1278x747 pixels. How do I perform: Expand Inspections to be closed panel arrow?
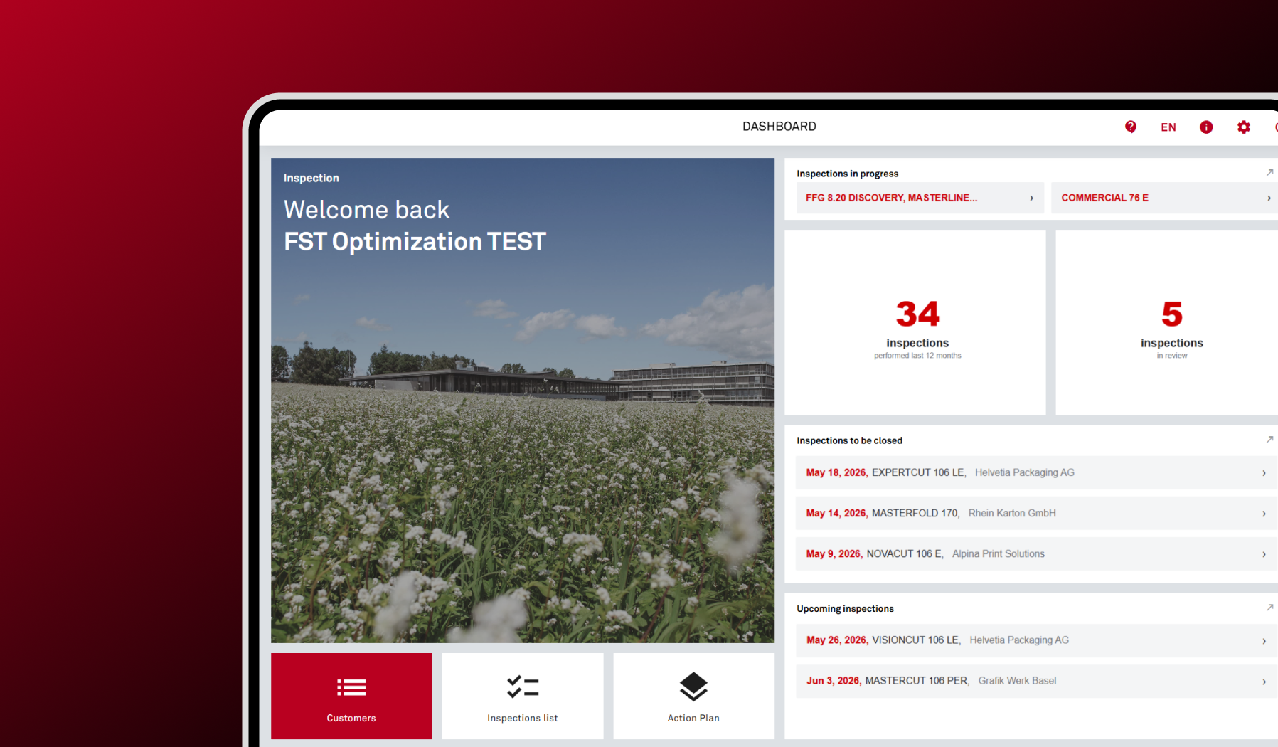click(x=1269, y=440)
